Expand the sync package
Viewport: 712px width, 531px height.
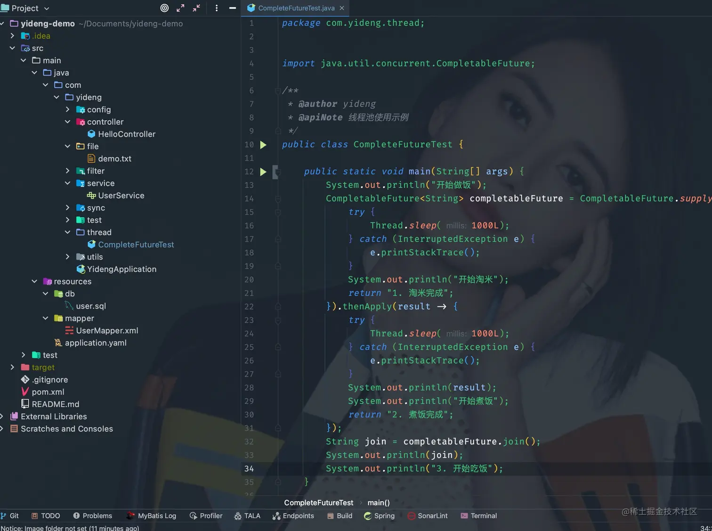67,207
